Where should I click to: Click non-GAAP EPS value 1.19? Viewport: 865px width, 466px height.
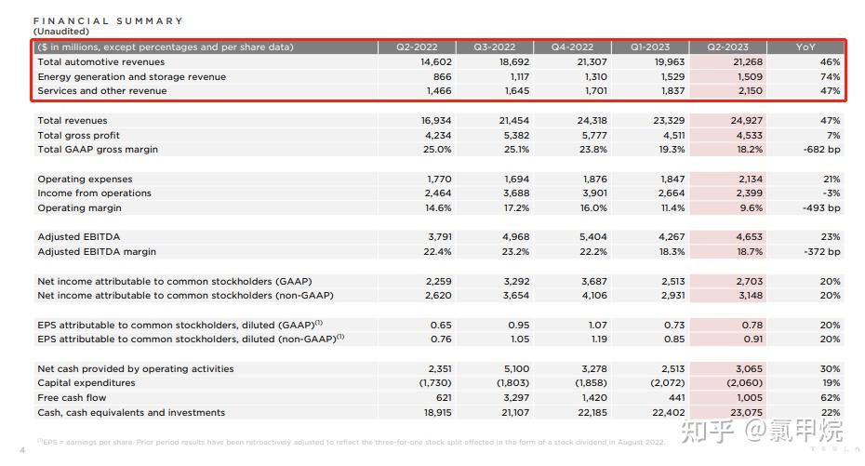click(599, 340)
